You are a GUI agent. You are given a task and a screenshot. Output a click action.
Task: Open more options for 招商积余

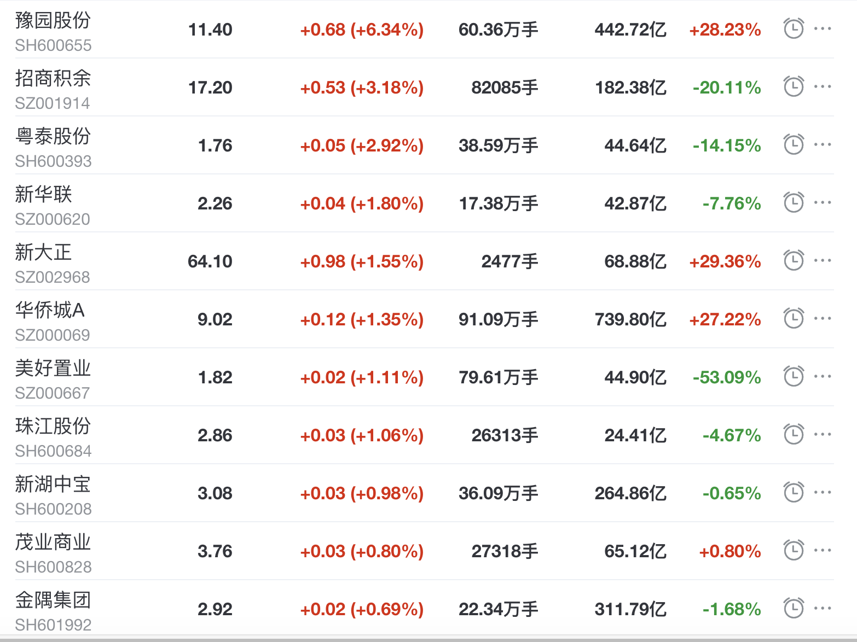click(823, 86)
